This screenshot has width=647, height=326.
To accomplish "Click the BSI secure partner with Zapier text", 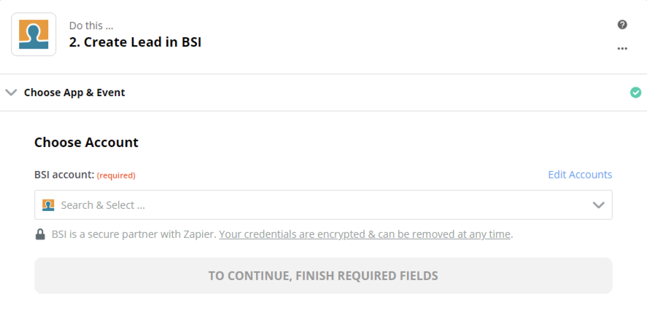I will [x=133, y=234].
